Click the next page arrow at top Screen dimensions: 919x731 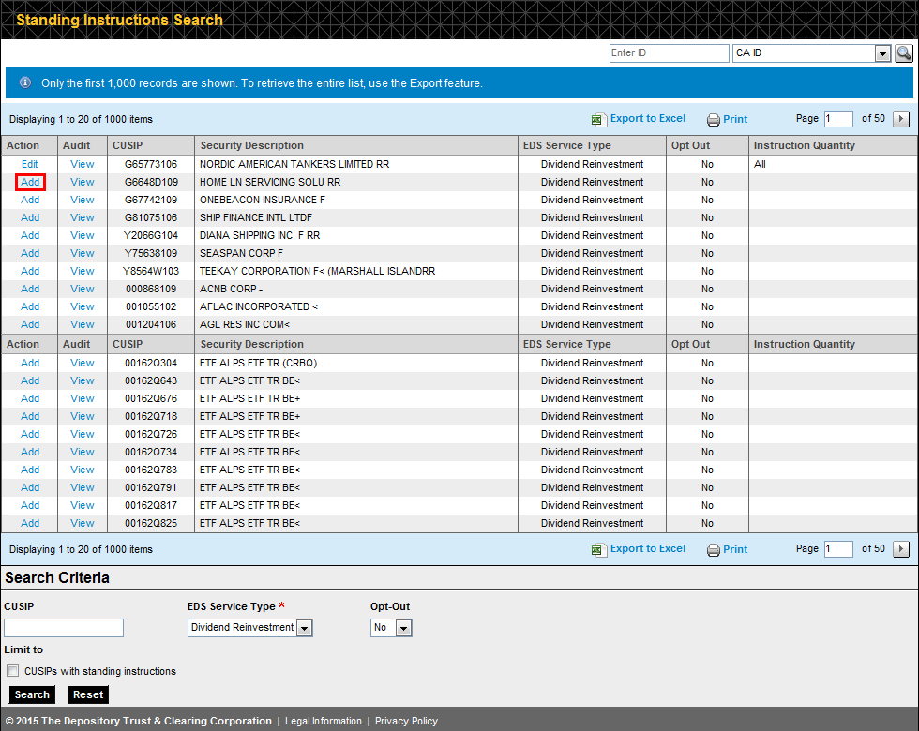[x=901, y=119]
